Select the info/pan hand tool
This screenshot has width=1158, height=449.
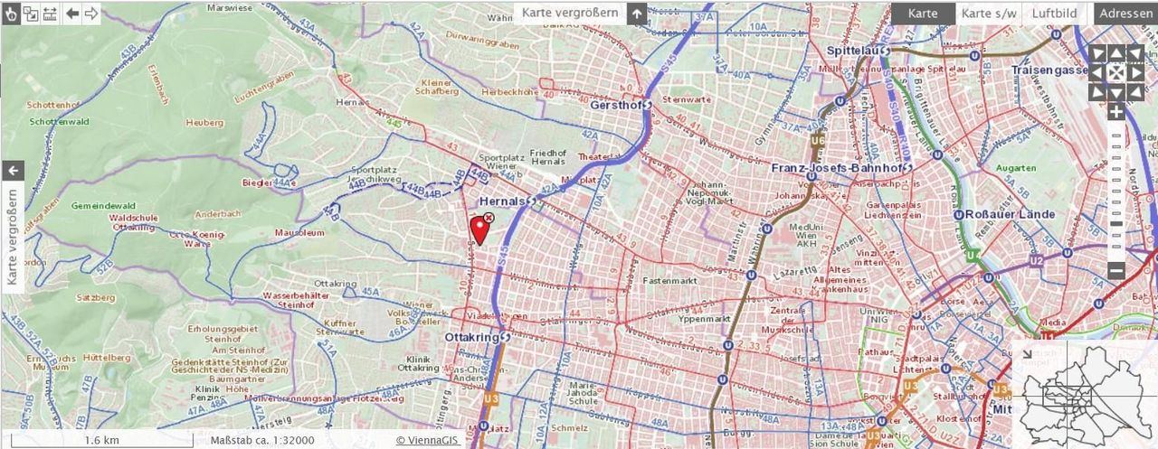11,14
